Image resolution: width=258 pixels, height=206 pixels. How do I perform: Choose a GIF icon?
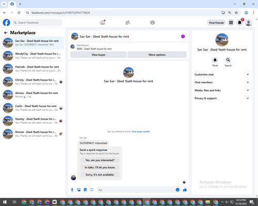click(x=92, y=190)
